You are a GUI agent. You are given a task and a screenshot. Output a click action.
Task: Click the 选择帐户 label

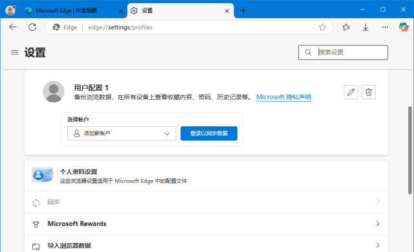(78, 119)
